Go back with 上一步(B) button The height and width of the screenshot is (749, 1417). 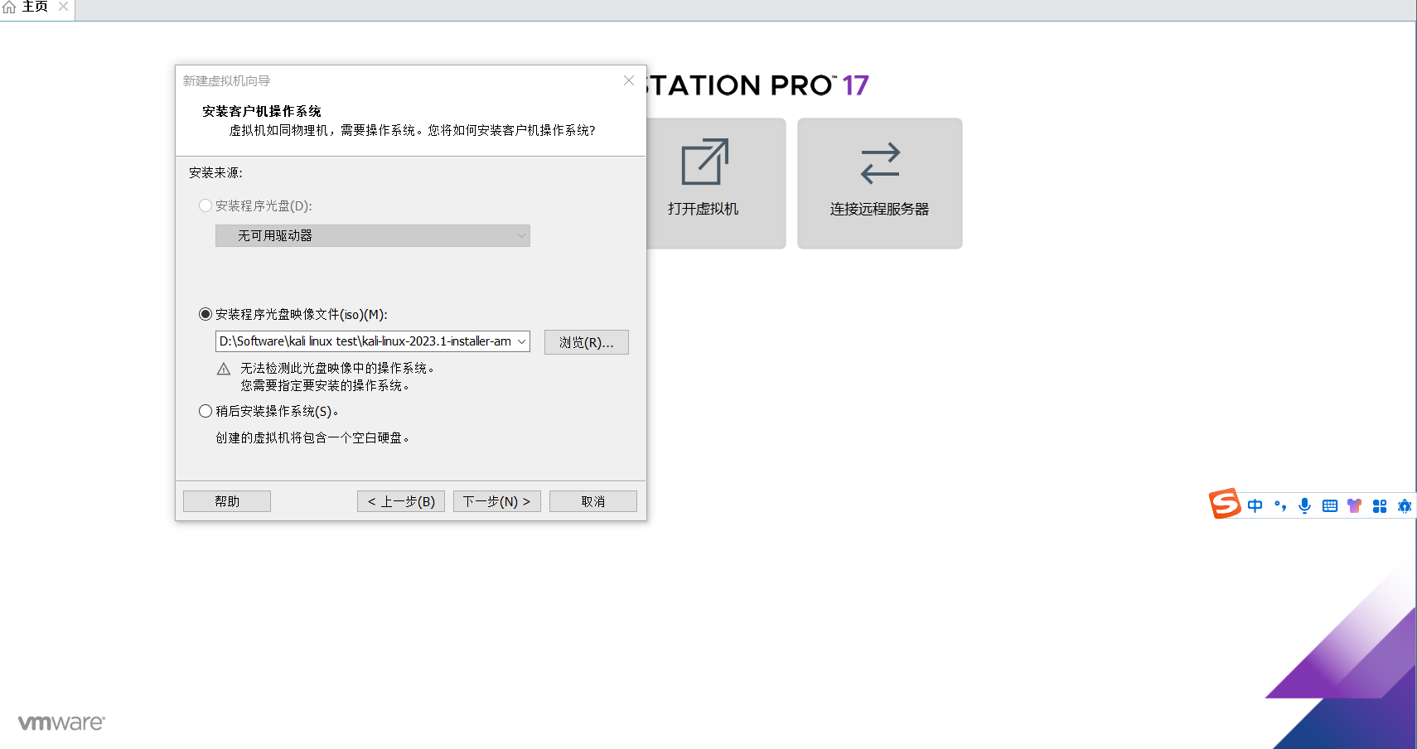[x=401, y=501]
